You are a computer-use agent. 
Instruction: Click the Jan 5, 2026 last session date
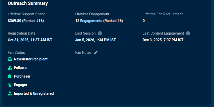tap(96, 40)
